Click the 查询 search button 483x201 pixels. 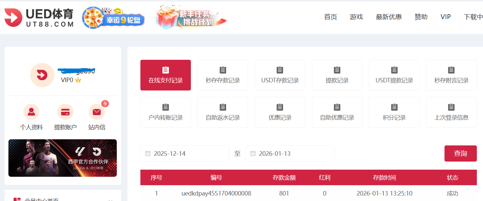click(x=460, y=153)
